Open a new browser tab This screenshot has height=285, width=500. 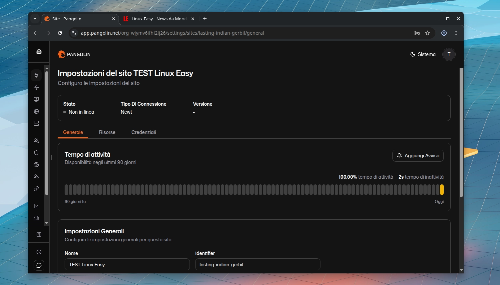coord(205,19)
